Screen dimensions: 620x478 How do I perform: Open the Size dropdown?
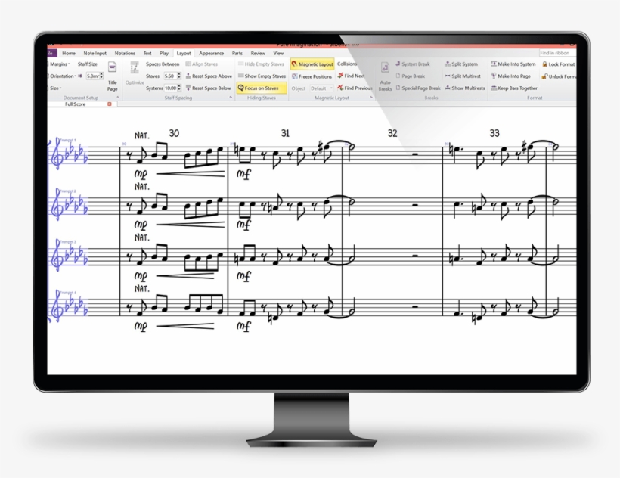pos(55,88)
